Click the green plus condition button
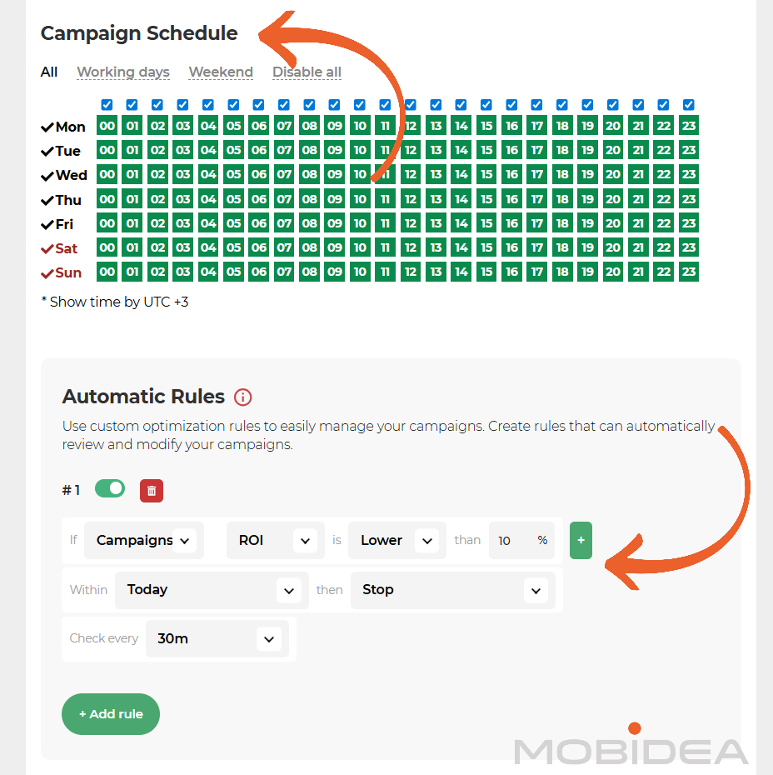Screen dimensions: 773x775 click(x=581, y=540)
